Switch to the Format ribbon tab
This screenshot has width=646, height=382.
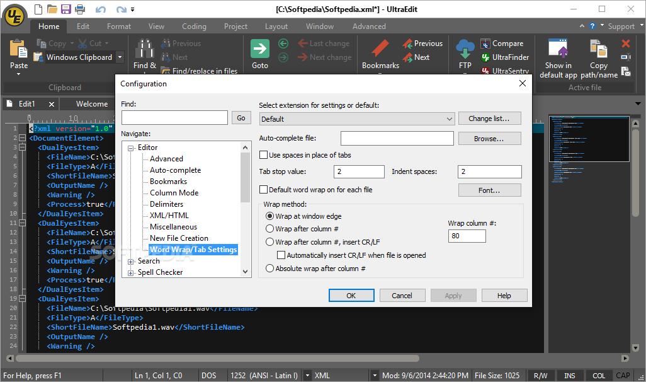[x=118, y=26]
